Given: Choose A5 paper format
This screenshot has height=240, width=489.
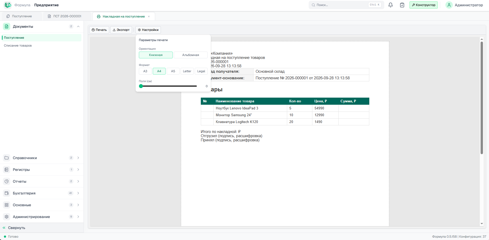Looking at the screenshot, I should (x=173, y=71).
